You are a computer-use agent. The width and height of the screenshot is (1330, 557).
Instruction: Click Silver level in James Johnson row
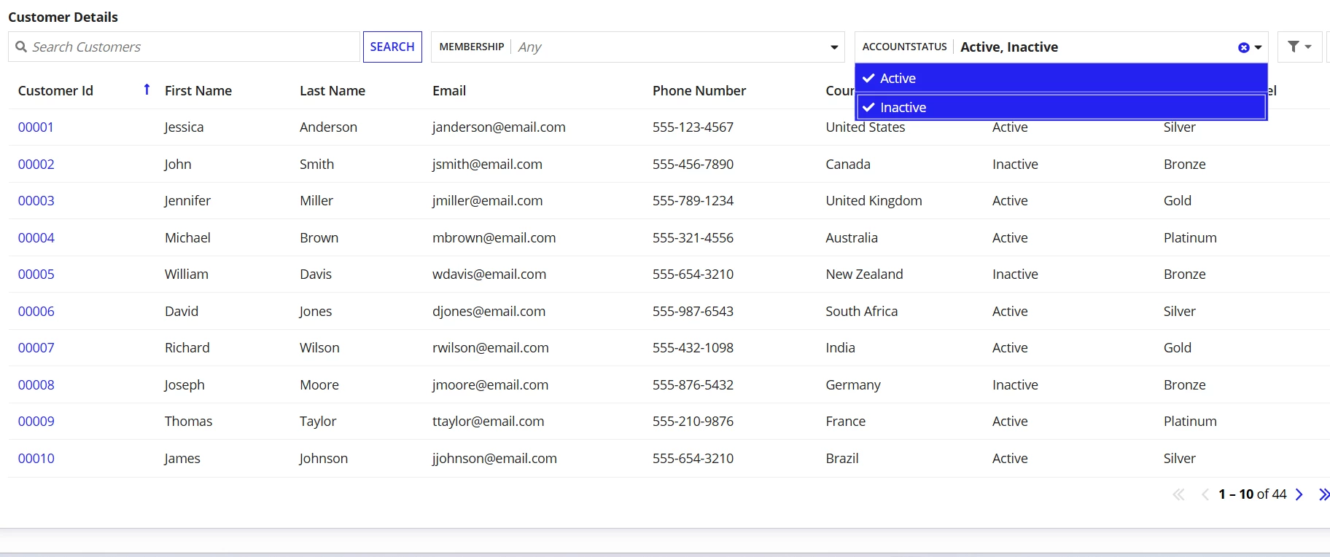[1180, 458]
